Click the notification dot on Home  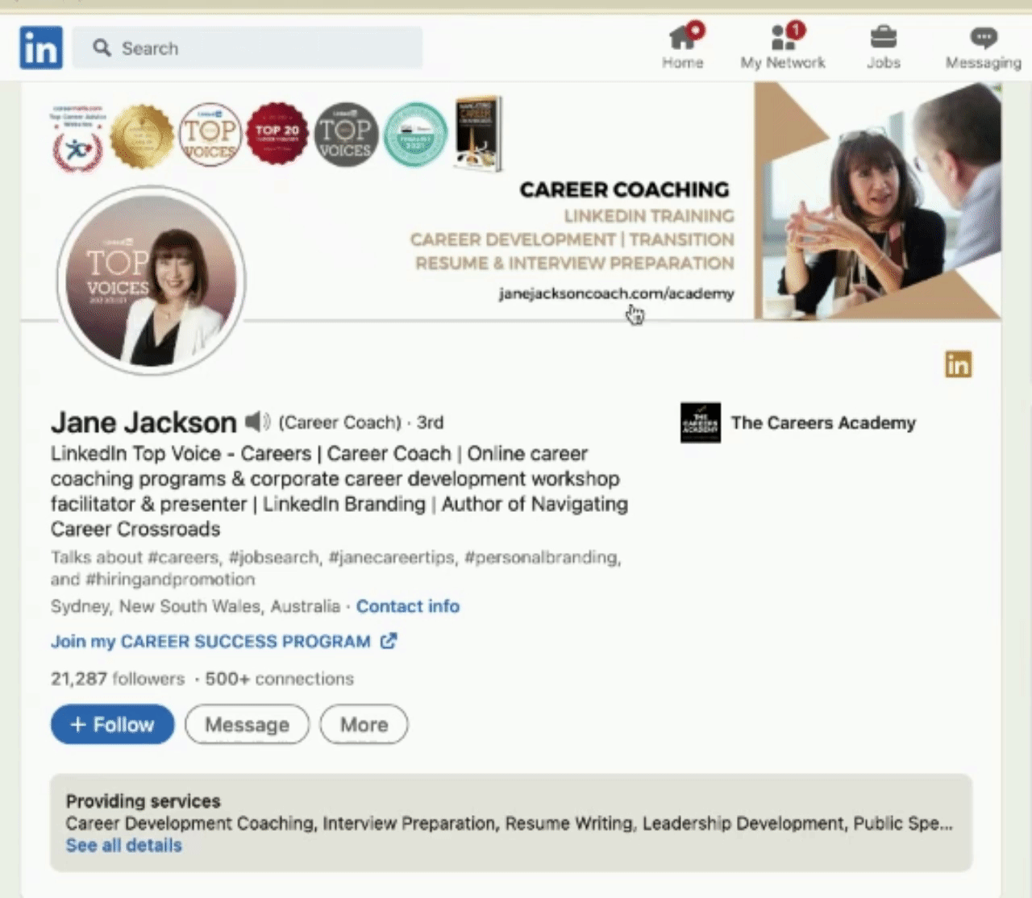click(694, 28)
